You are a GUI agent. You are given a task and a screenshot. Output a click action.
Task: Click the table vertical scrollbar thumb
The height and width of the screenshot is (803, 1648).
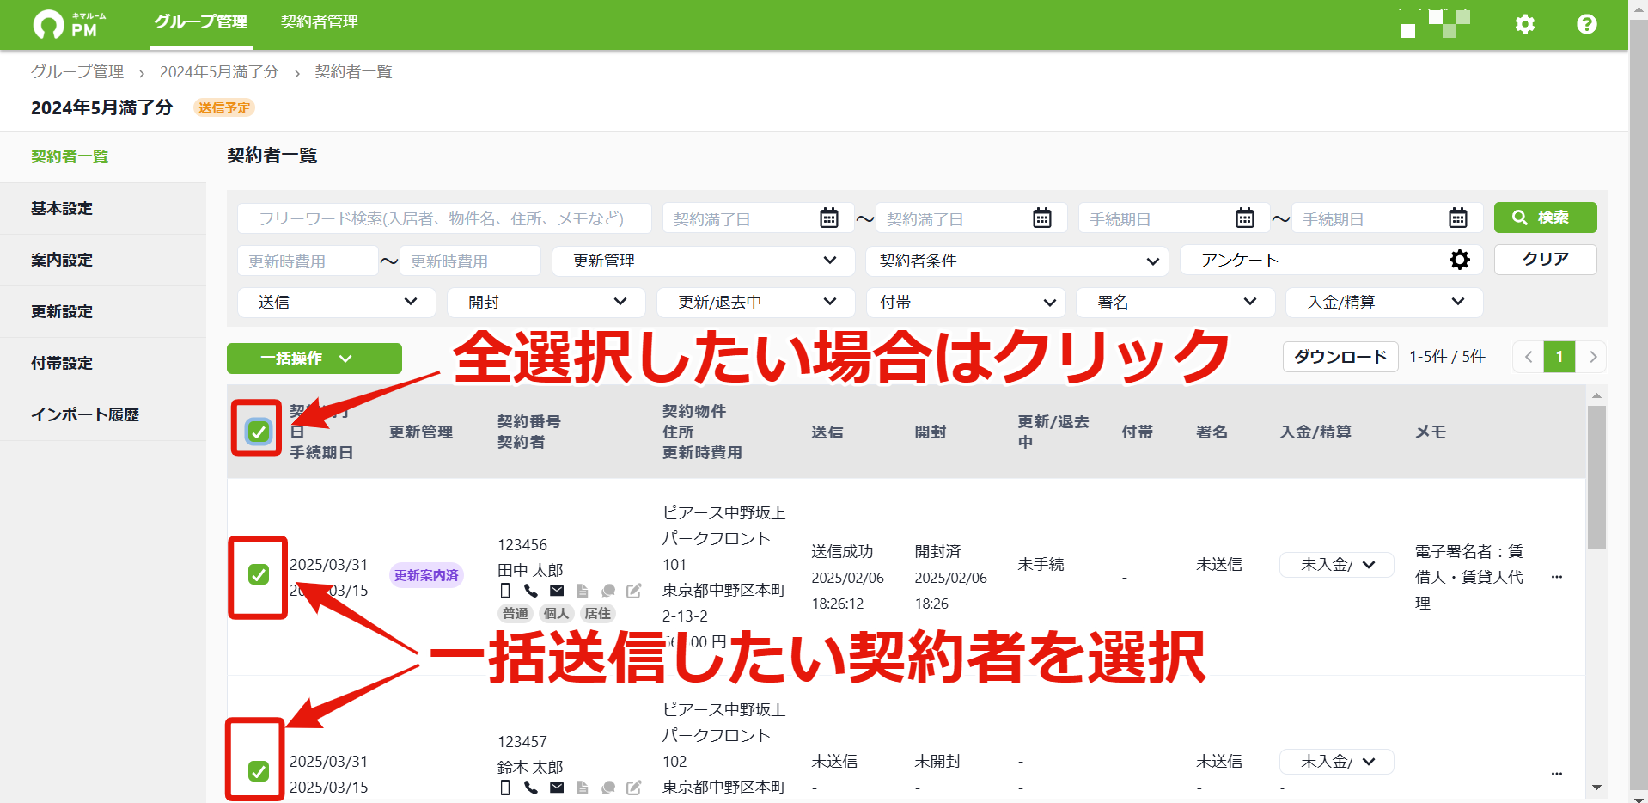coord(1596,477)
